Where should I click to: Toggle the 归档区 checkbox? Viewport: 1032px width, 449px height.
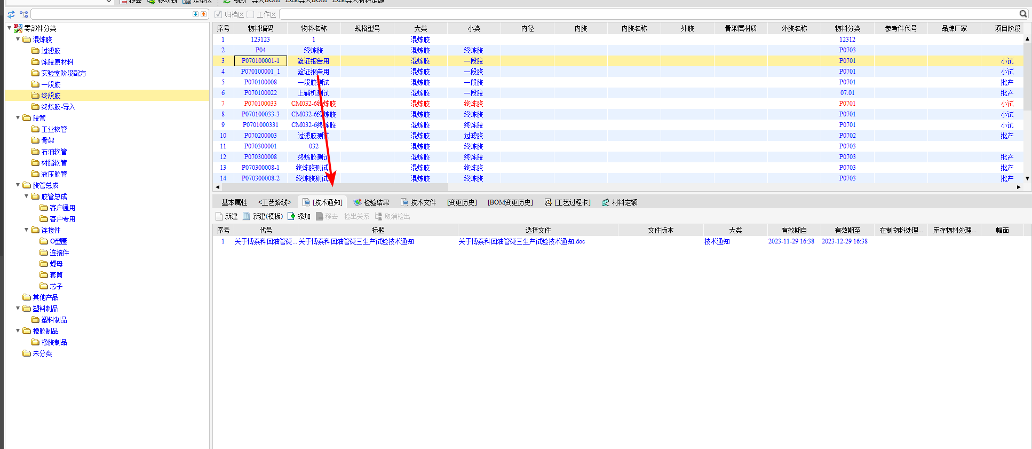[x=218, y=14]
